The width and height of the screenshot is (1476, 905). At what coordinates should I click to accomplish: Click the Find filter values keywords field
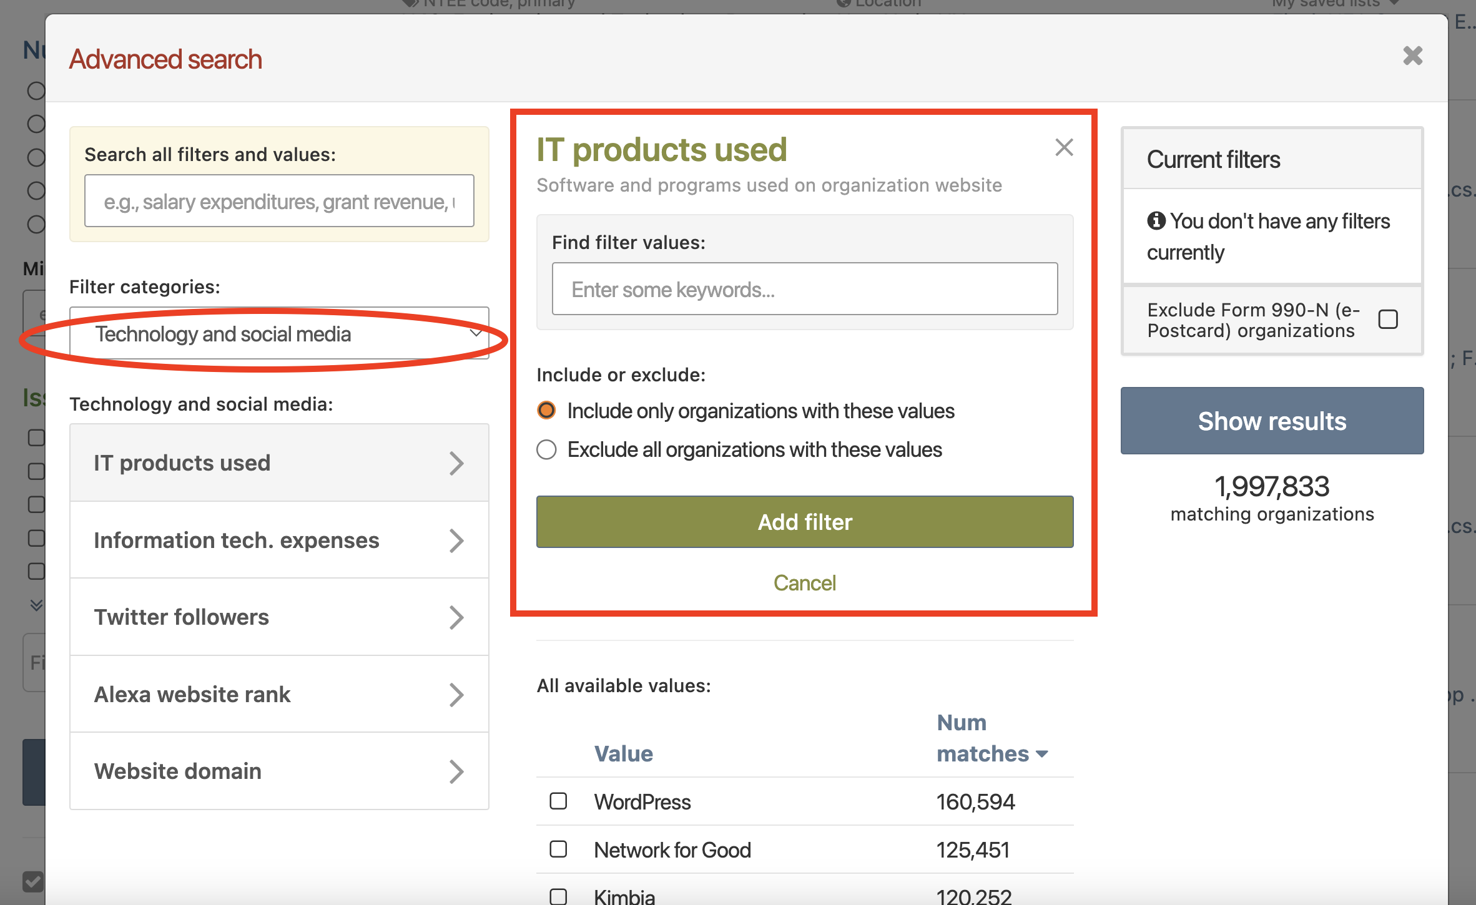pyautogui.click(x=804, y=289)
